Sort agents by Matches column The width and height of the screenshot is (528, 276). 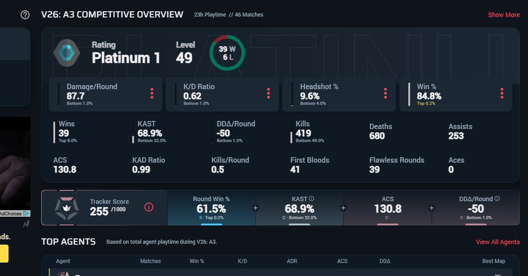pos(151,261)
